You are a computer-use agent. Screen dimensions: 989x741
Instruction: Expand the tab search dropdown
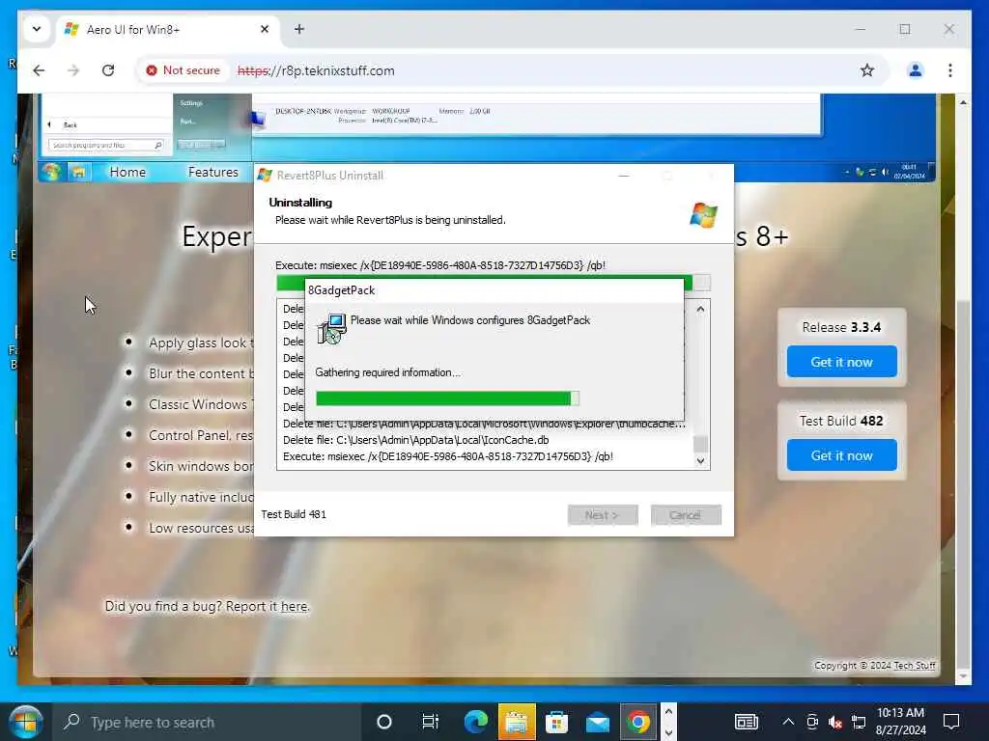pos(37,29)
